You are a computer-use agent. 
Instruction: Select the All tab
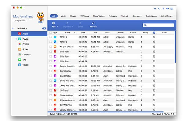[54, 16]
